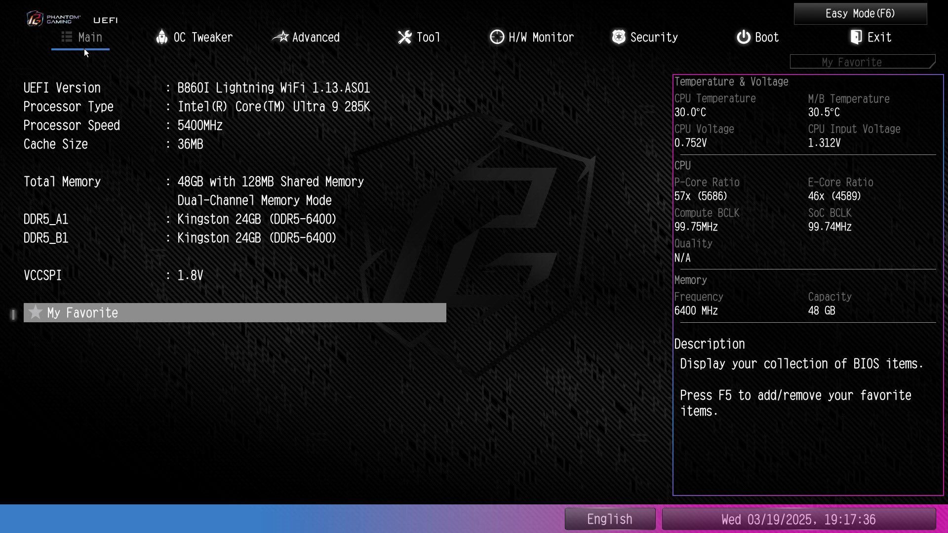This screenshot has height=533, width=948.
Task: Click the E-Core Ratio value 46x (4589)
Action: 834,196
